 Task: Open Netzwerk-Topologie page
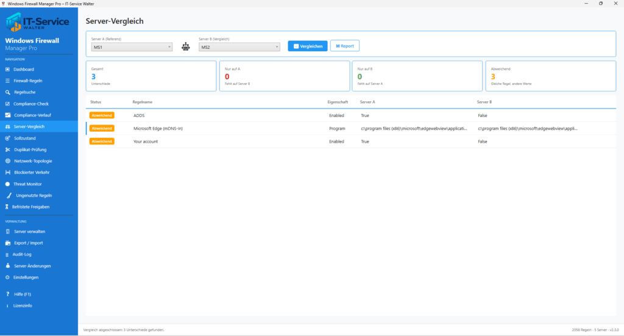click(39, 161)
